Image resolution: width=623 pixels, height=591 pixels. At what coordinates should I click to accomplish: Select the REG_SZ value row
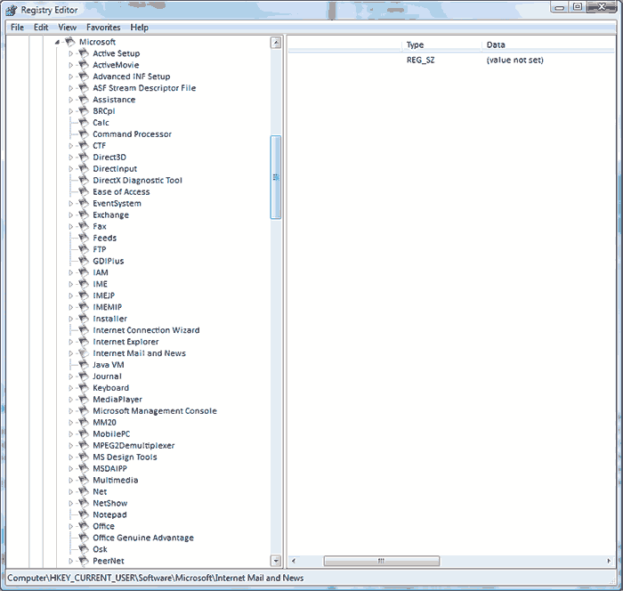[451, 60]
